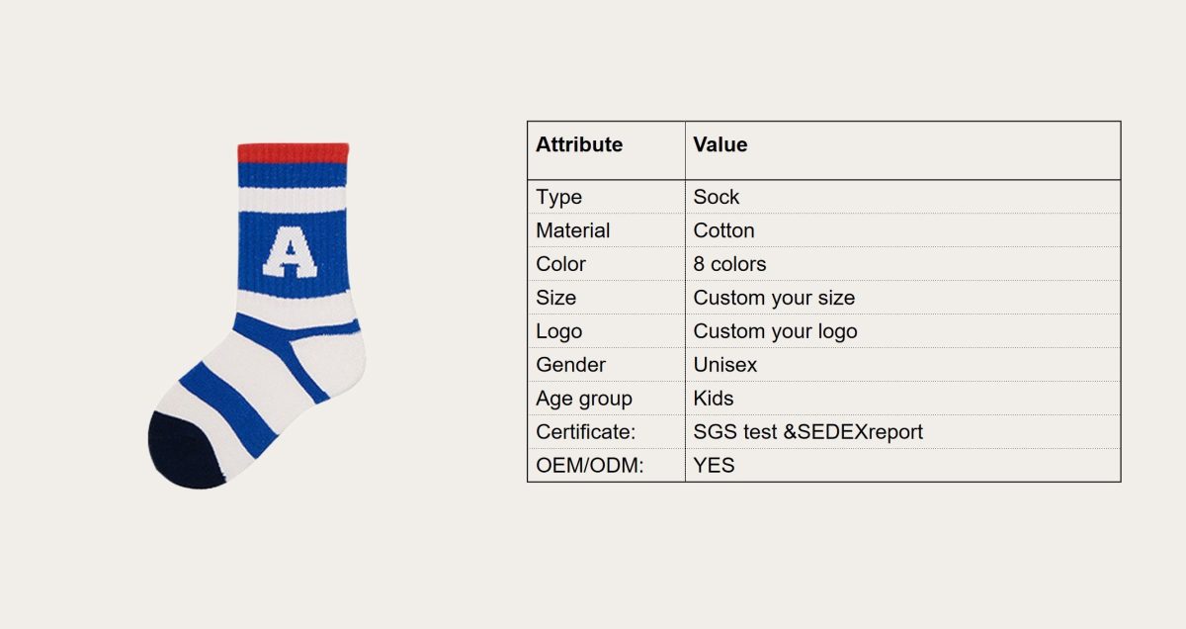The width and height of the screenshot is (1186, 629).
Task: Select the YES value for OEM/ODM
Action: click(x=714, y=465)
